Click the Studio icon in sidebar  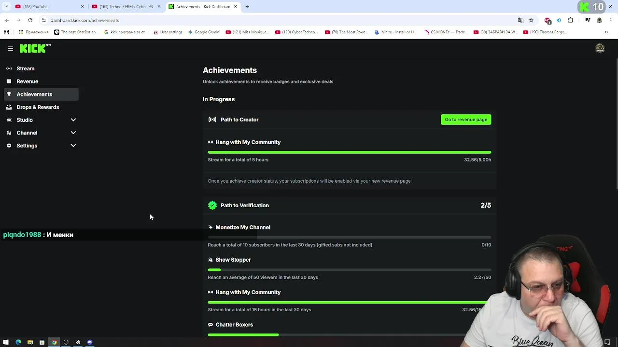pos(9,120)
